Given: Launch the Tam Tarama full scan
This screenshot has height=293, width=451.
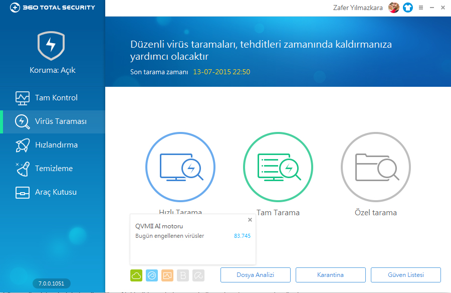Looking at the screenshot, I should click(278, 167).
